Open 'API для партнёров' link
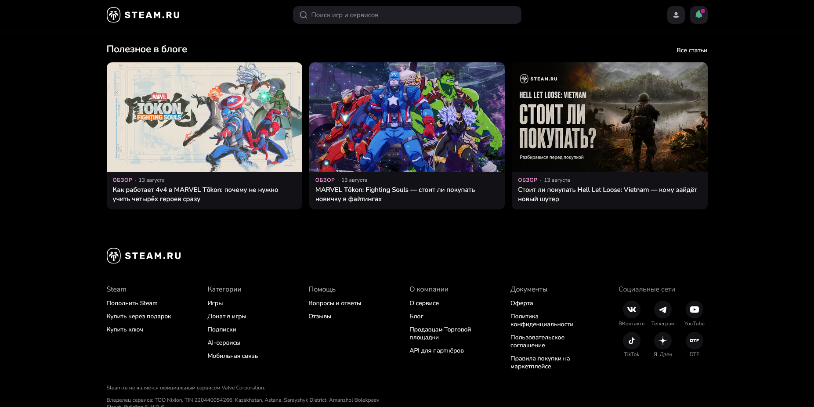This screenshot has width=814, height=407. click(x=436, y=350)
